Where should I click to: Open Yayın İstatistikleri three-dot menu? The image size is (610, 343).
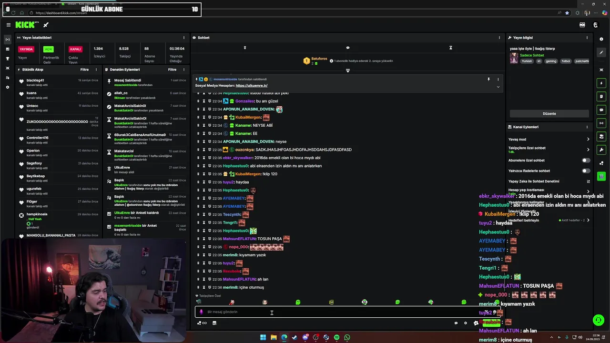point(184,38)
